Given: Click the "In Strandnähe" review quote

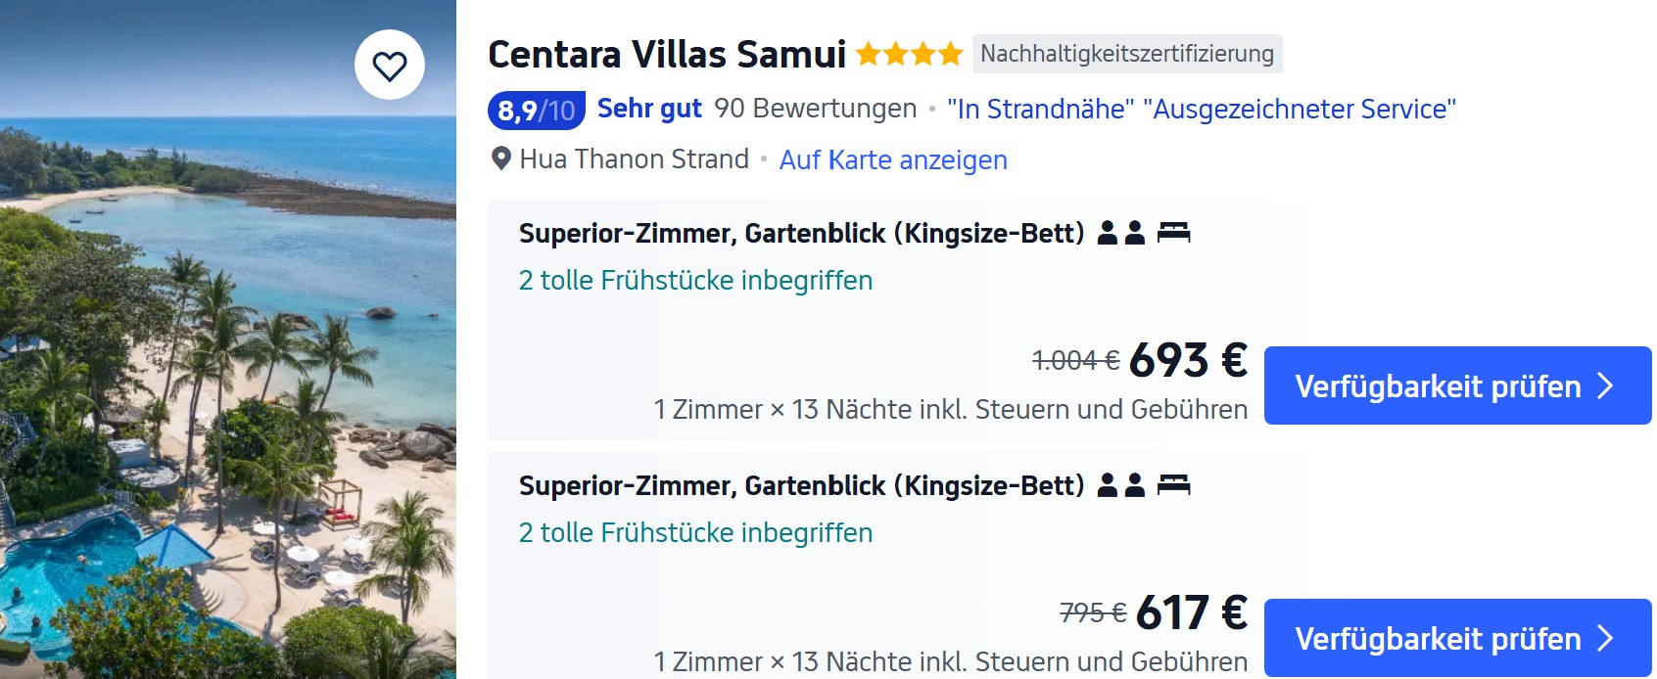Looking at the screenshot, I should tap(1040, 109).
